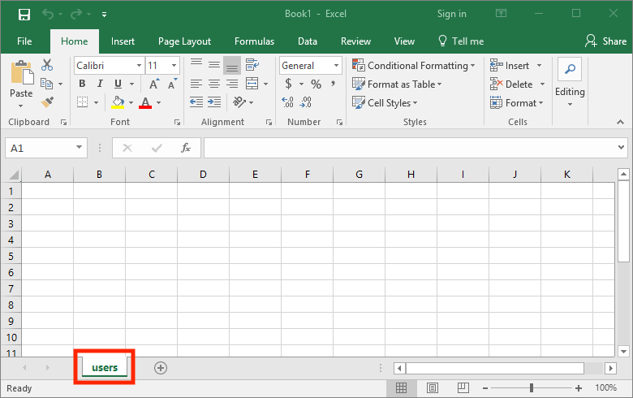Click the Save icon in the title bar
The image size is (633, 398).
click(24, 15)
